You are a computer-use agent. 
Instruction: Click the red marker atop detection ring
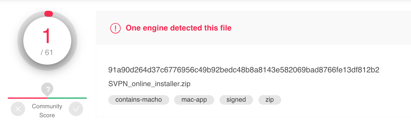tap(48, 13)
